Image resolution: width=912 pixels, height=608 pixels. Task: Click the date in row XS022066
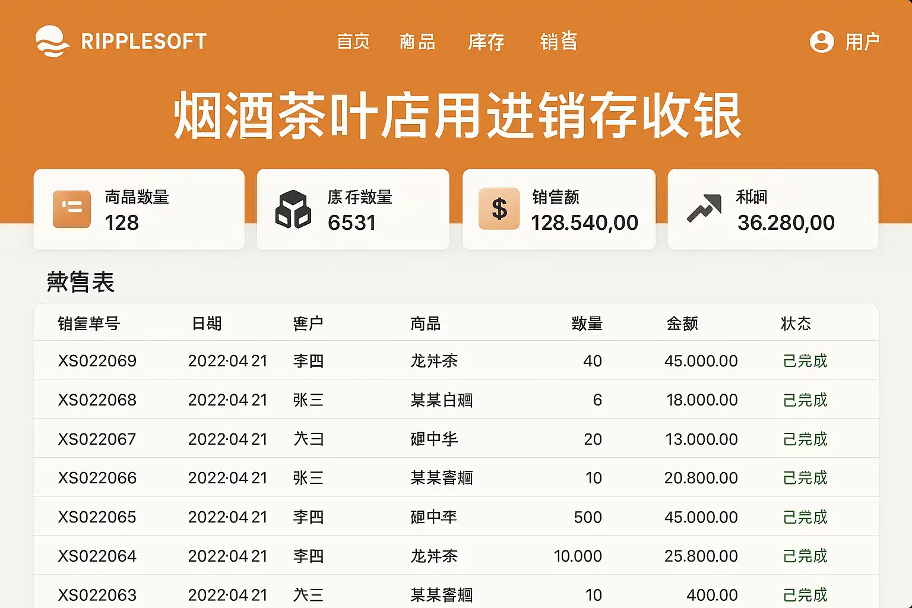228,478
